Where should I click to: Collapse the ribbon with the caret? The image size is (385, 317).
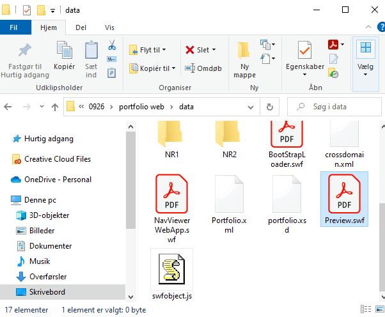(368, 27)
